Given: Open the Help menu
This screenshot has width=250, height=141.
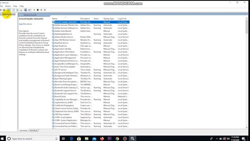Looking at the screenshot, I should [21, 6].
